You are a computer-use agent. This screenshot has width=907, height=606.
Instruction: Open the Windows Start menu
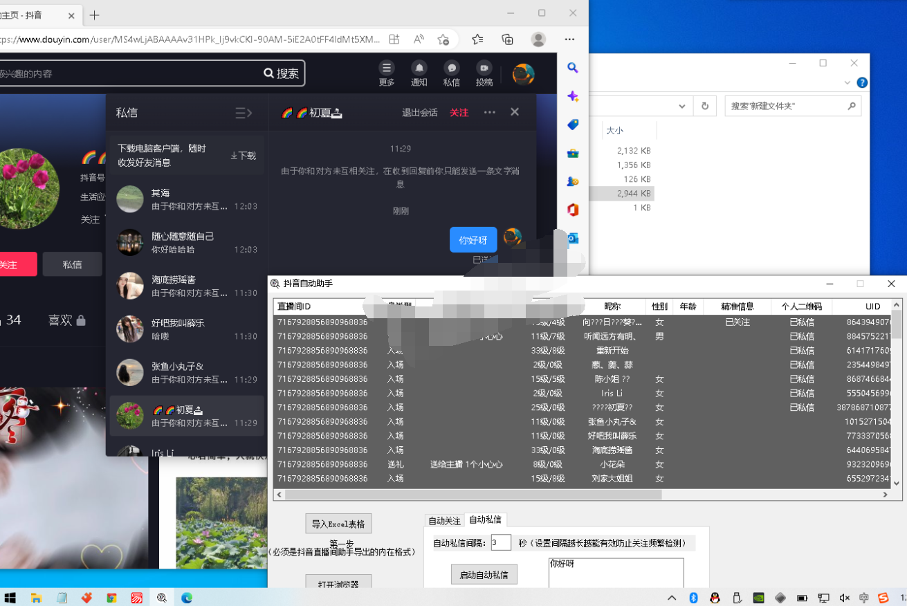10,598
